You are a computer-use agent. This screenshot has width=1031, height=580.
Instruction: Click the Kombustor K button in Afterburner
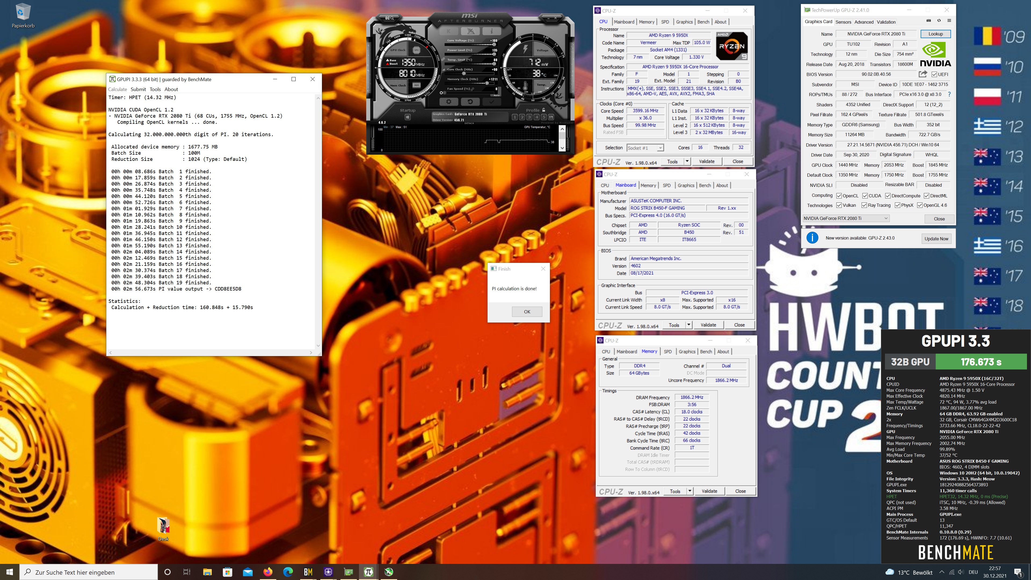[449, 31]
